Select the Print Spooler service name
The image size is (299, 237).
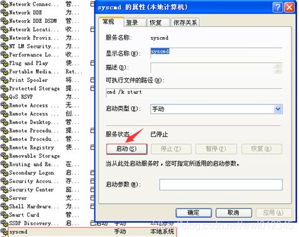point(28,80)
